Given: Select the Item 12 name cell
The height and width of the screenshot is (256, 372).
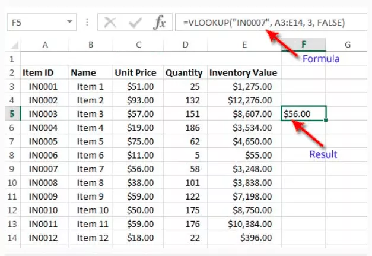Looking at the screenshot, I should coord(90,236).
